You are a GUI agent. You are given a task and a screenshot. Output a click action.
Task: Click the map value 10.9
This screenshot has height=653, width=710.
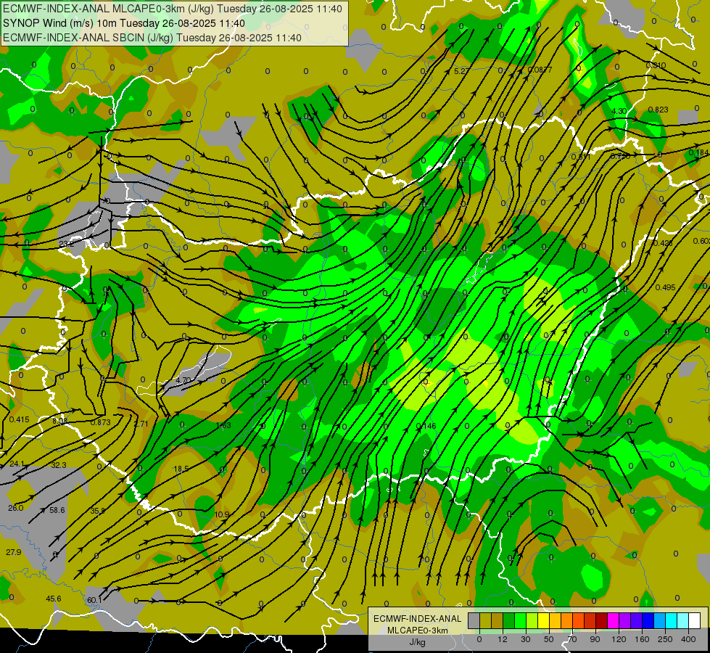(222, 515)
